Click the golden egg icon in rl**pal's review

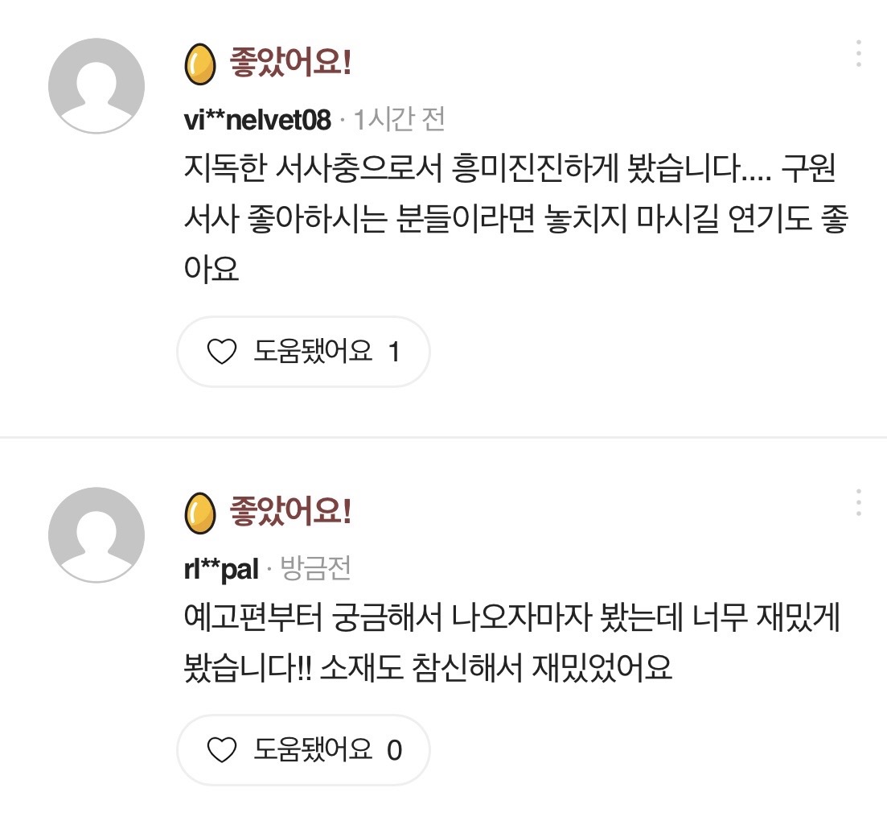coord(200,513)
